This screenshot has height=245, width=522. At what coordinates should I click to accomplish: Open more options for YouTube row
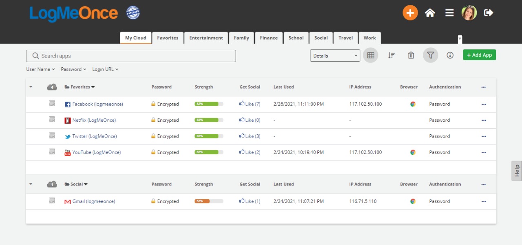click(x=484, y=152)
